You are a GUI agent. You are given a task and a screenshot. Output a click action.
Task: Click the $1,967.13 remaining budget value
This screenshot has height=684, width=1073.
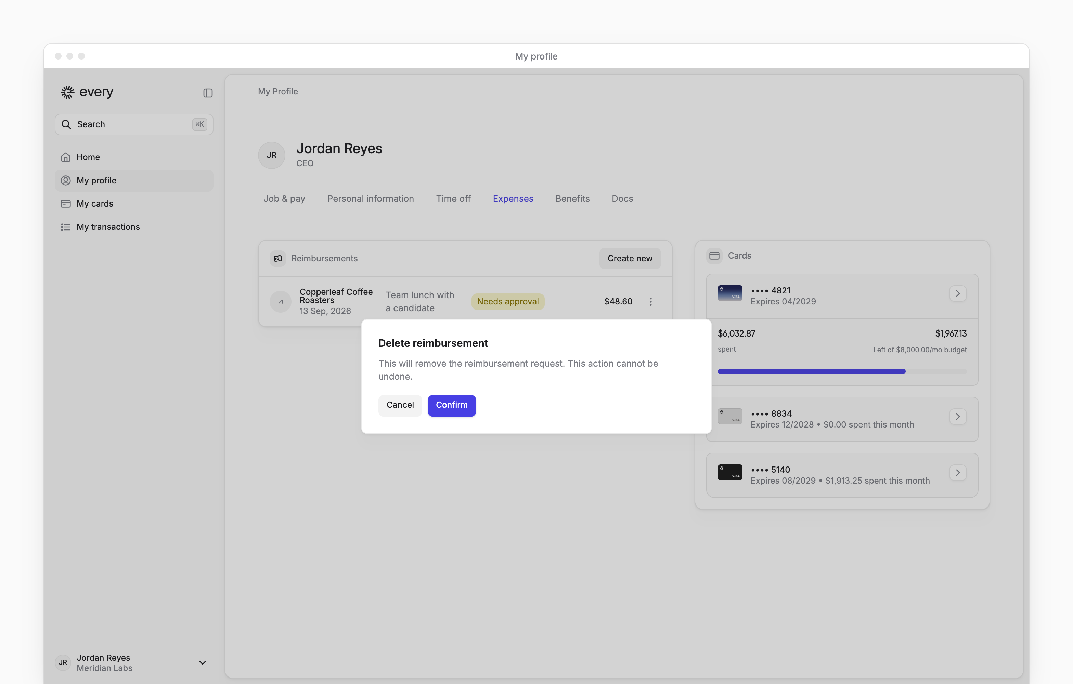pyautogui.click(x=951, y=333)
